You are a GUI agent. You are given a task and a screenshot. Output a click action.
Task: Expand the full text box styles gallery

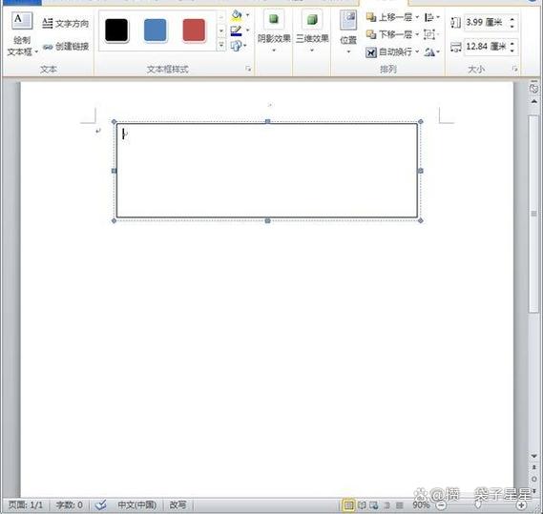coord(221,45)
